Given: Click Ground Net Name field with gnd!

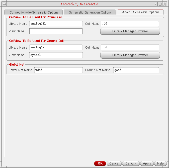Looking at the screenshot, I should pyautogui.click(x=136, y=70).
